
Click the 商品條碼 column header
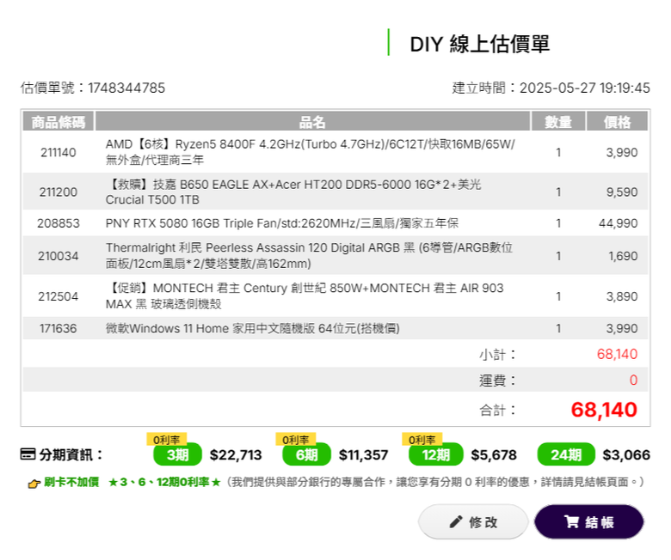coord(58,122)
